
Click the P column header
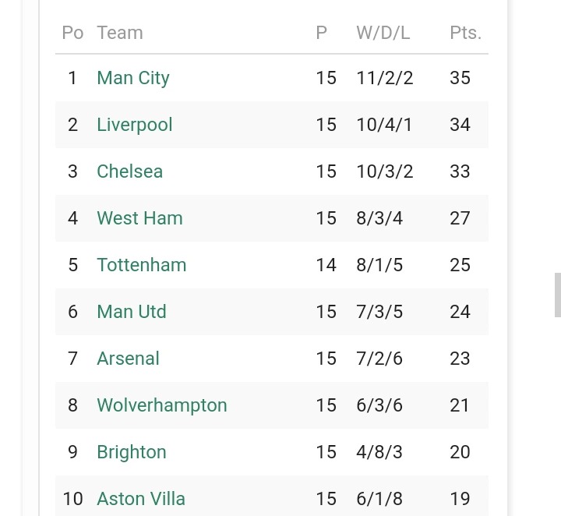pyautogui.click(x=321, y=33)
